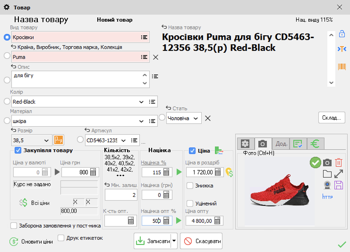
Task: Enable Друк етикеток checkbox
Action: click(61, 238)
